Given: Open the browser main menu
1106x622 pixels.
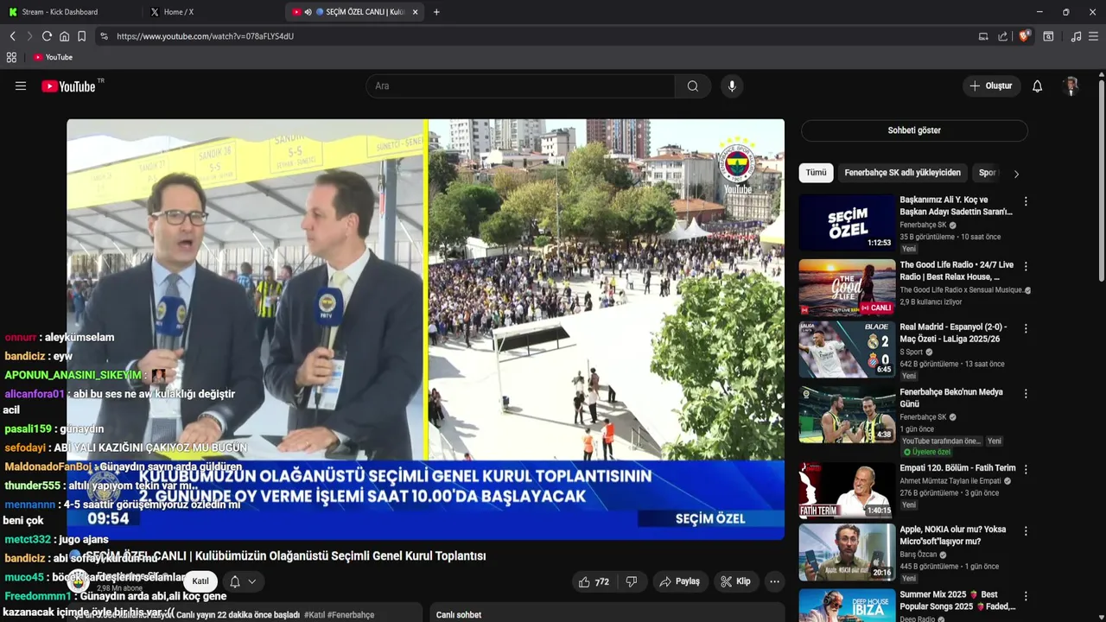Looking at the screenshot, I should click(x=1093, y=36).
